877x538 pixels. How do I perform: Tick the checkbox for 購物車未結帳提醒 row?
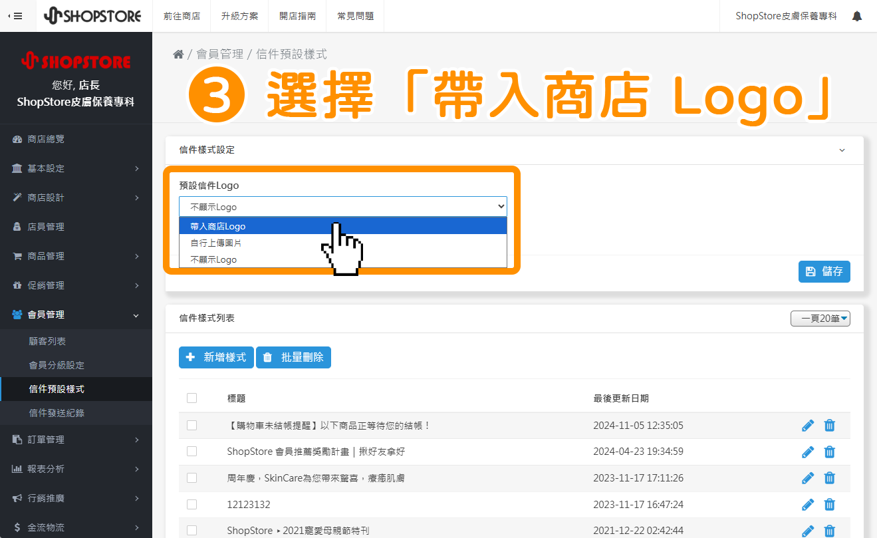[191, 425]
